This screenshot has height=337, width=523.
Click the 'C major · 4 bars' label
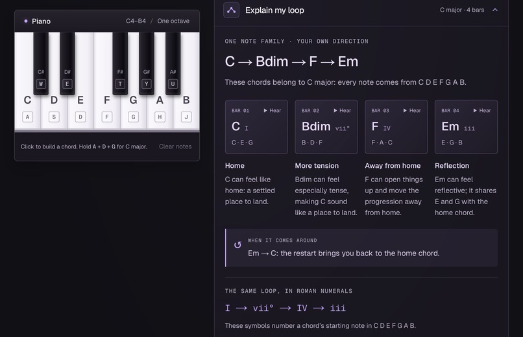[462, 10]
